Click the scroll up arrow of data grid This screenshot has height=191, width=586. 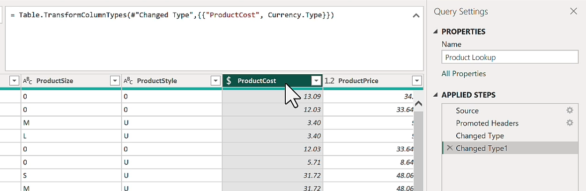(x=419, y=104)
